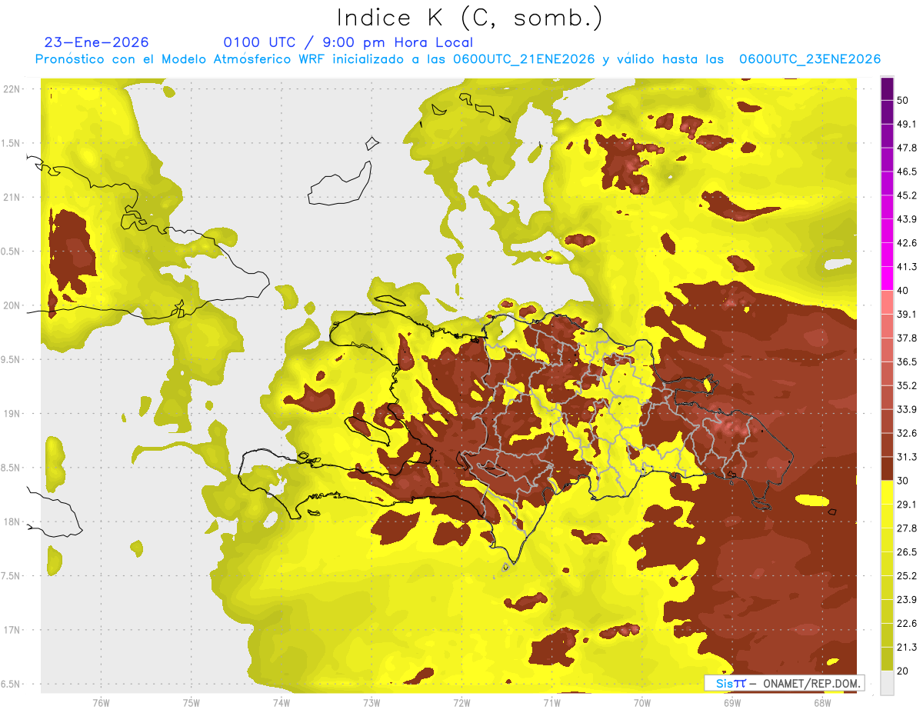
Task: Click the "76W" longitude label
Action: [101, 702]
